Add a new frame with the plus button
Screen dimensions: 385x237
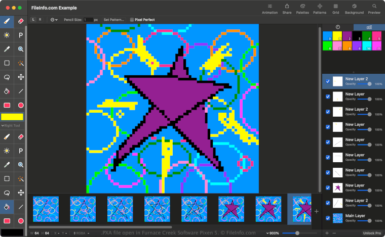click(x=317, y=211)
